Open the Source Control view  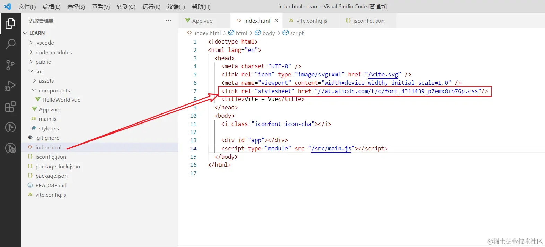pos(10,65)
